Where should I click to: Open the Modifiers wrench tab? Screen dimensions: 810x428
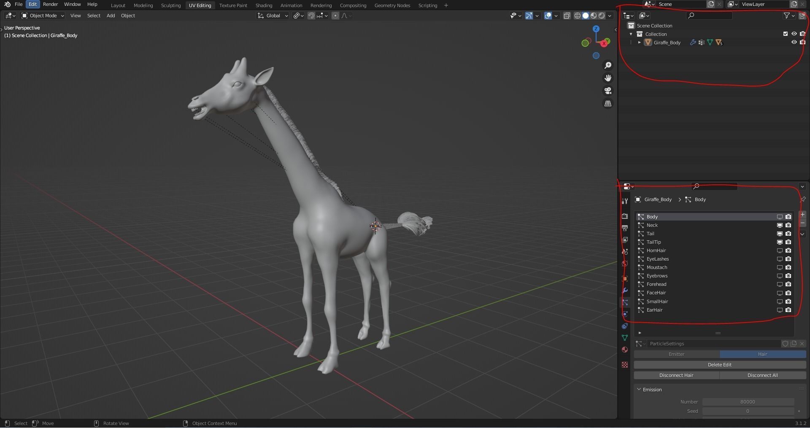tap(625, 291)
